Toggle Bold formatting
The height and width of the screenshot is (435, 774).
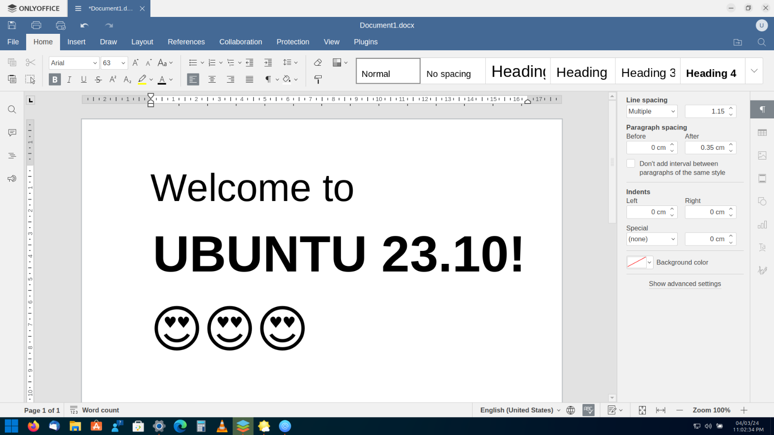[55, 79]
